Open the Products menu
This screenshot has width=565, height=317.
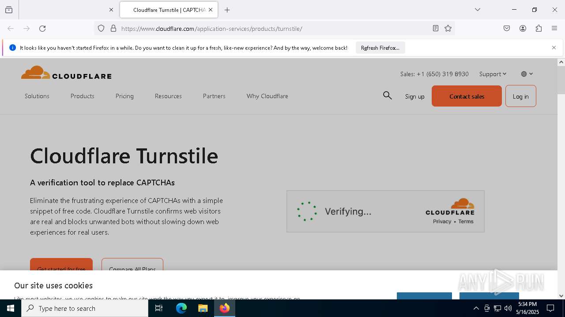tap(83, 96)
